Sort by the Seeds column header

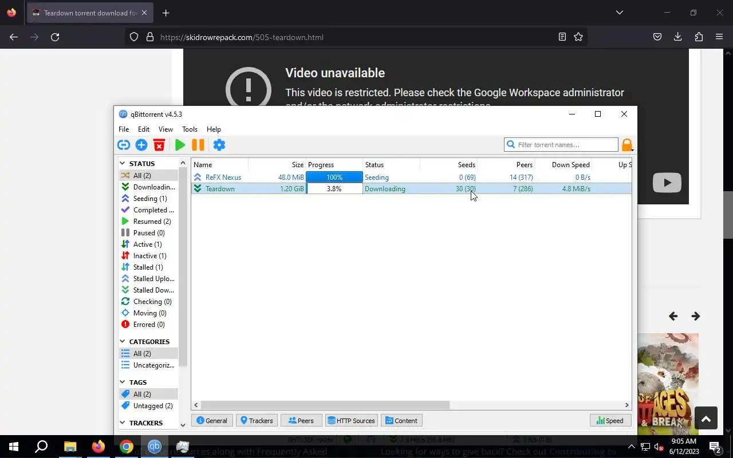point(448,165)
